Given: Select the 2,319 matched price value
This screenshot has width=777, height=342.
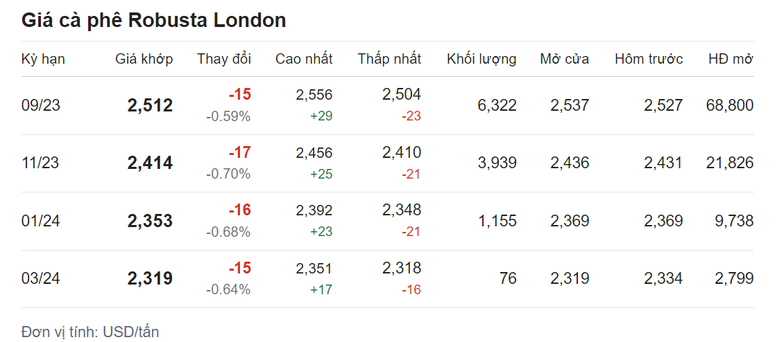Looking at the screenshot, I should click(x=150, y=279).
